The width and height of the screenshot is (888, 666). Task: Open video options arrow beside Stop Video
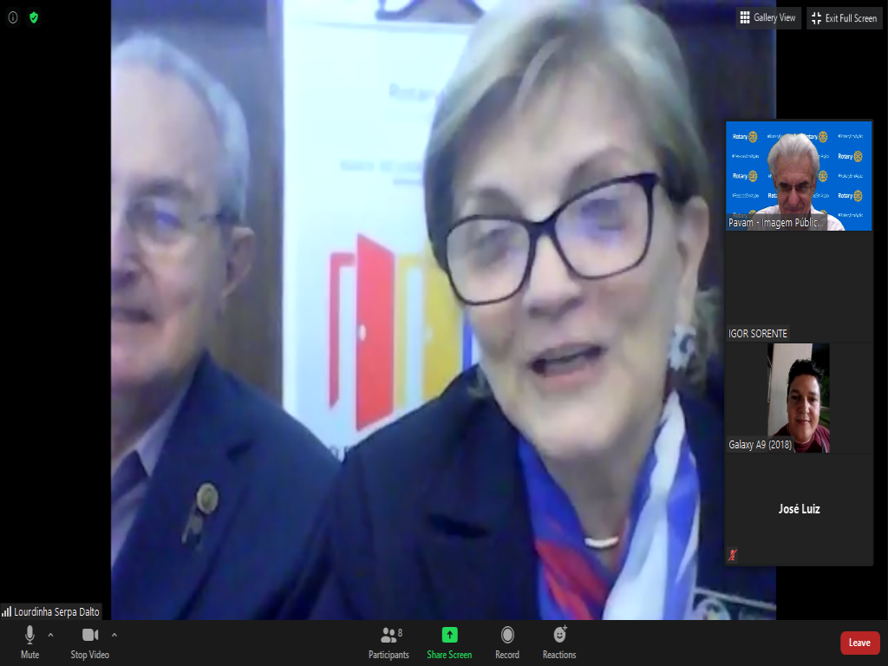coord(114,635)
